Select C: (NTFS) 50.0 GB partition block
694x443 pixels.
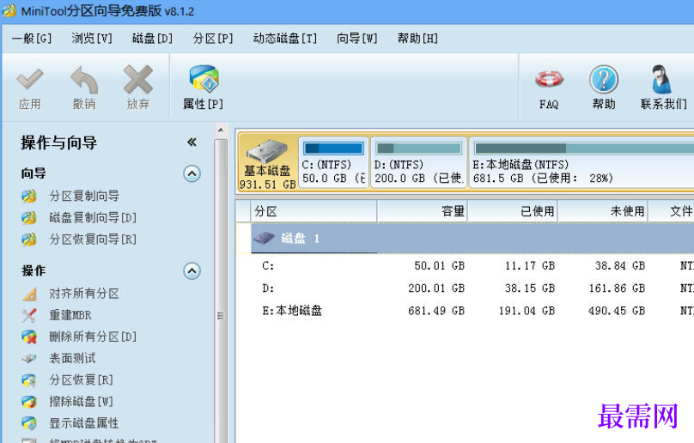pos(334,162)
